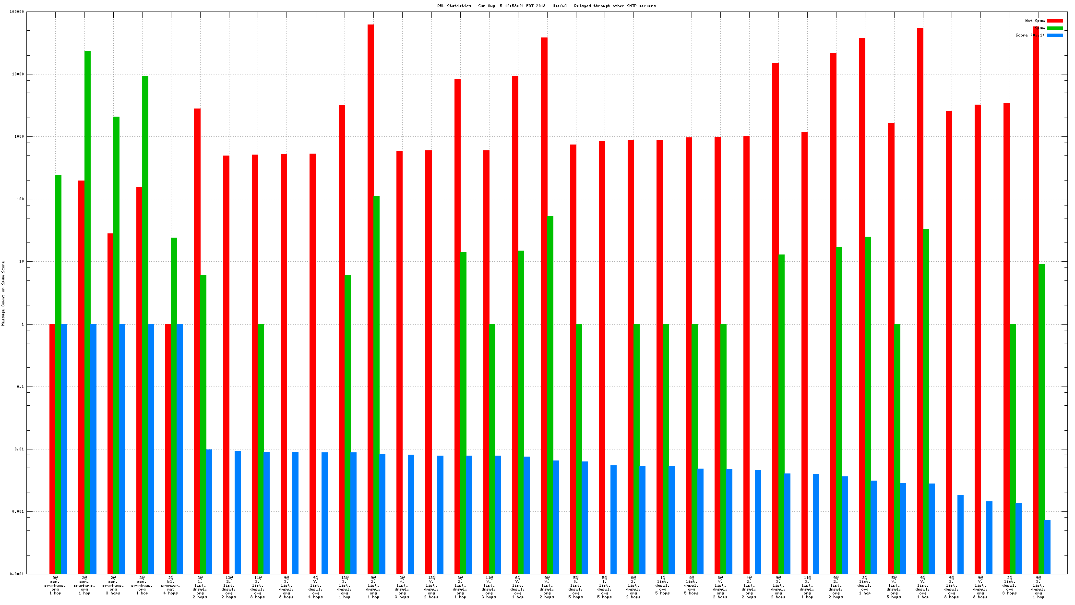Click the 13@ 2. list.dnswl.org 2 hops label
Image resolution: width=1075 pixels, height=605 pixels.
(x=229, y=587)
